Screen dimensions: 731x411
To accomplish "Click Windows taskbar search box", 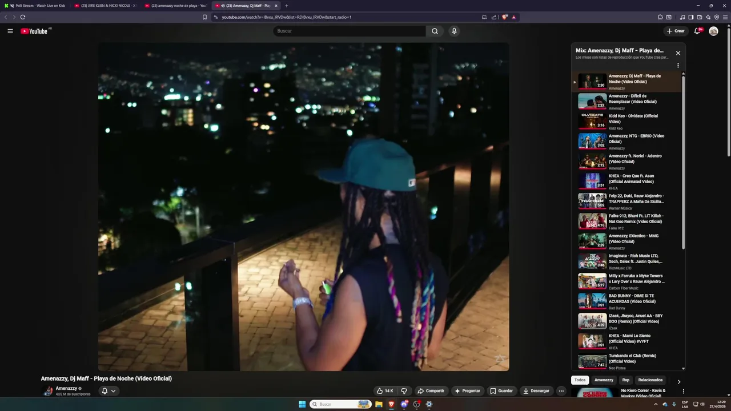I will (x=340, y=404).
